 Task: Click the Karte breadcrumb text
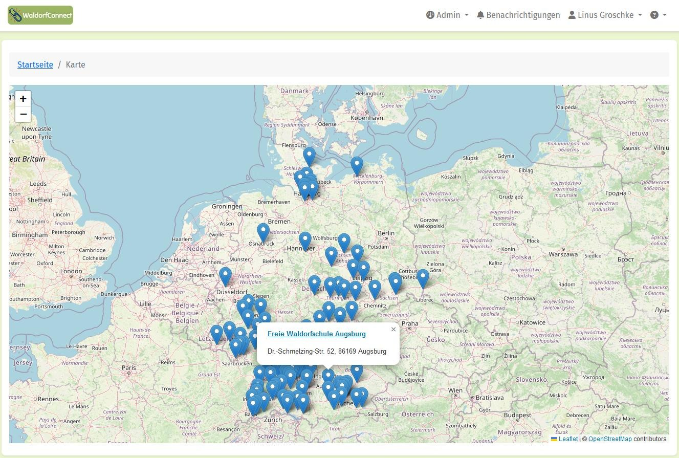coord(75,64)
